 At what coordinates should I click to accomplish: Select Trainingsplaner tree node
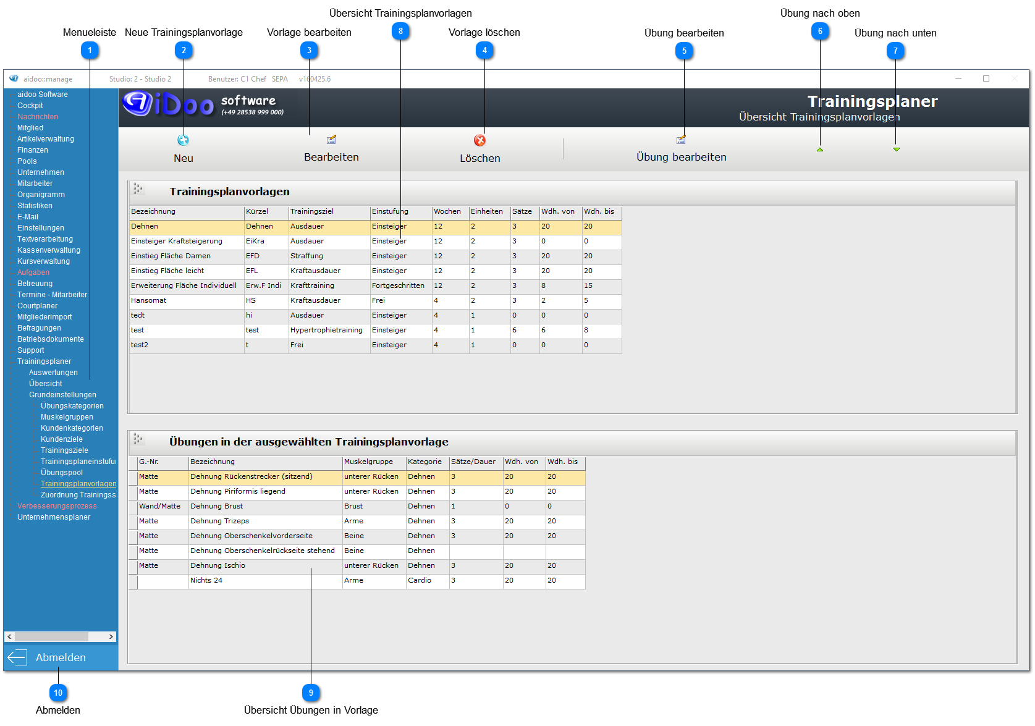pyautogui.click(x=44, y=361)
